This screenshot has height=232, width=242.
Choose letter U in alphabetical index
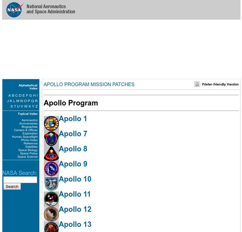19,106
